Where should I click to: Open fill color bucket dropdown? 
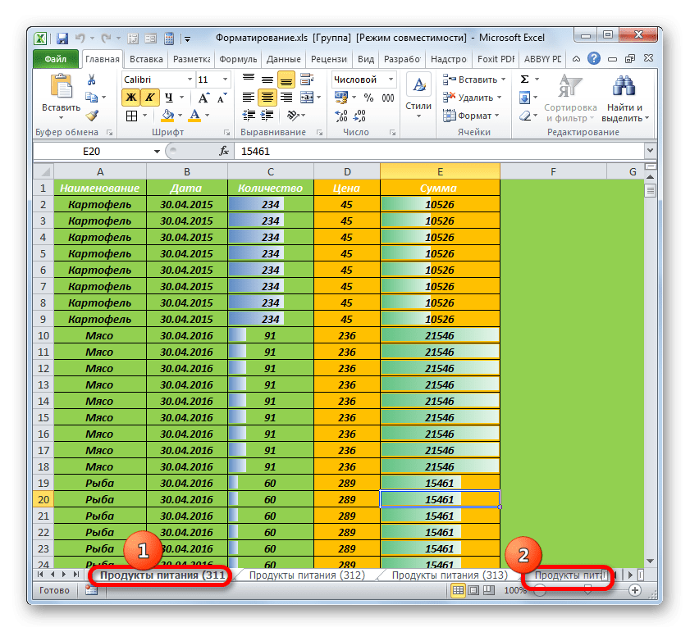180,116
